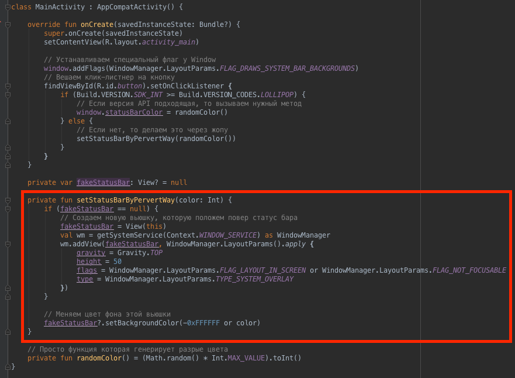Click 'Math.random()' expression
The width and height of the screenshot is (515, 378).
172,358
